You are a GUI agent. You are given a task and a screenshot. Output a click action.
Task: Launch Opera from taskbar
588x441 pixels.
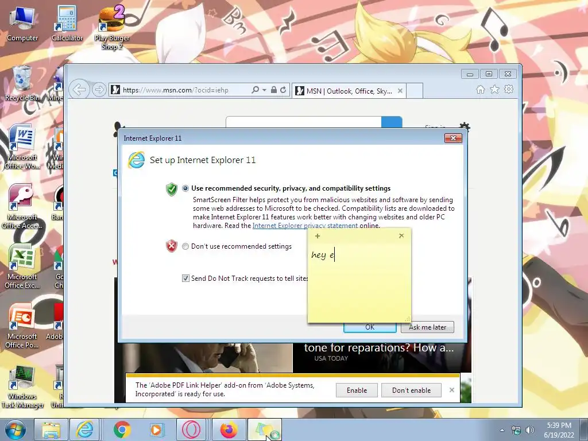[191, 430]
